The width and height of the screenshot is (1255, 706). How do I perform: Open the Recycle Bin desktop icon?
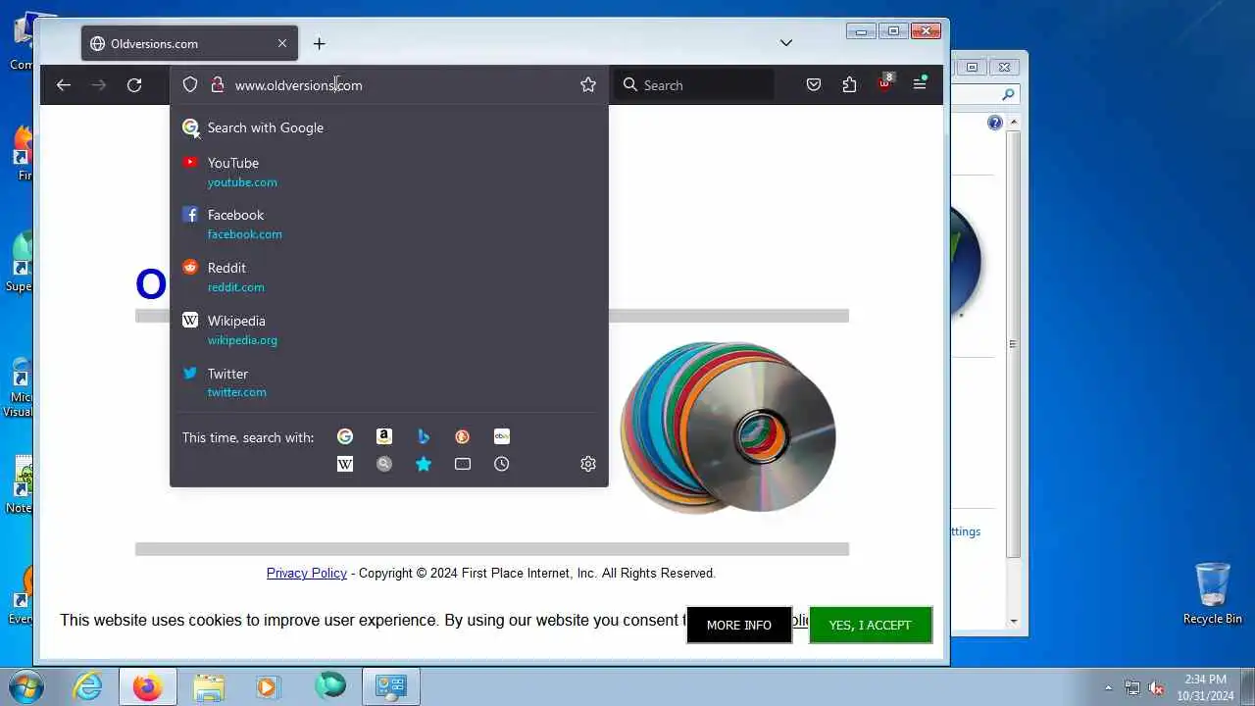[1213, 592]
